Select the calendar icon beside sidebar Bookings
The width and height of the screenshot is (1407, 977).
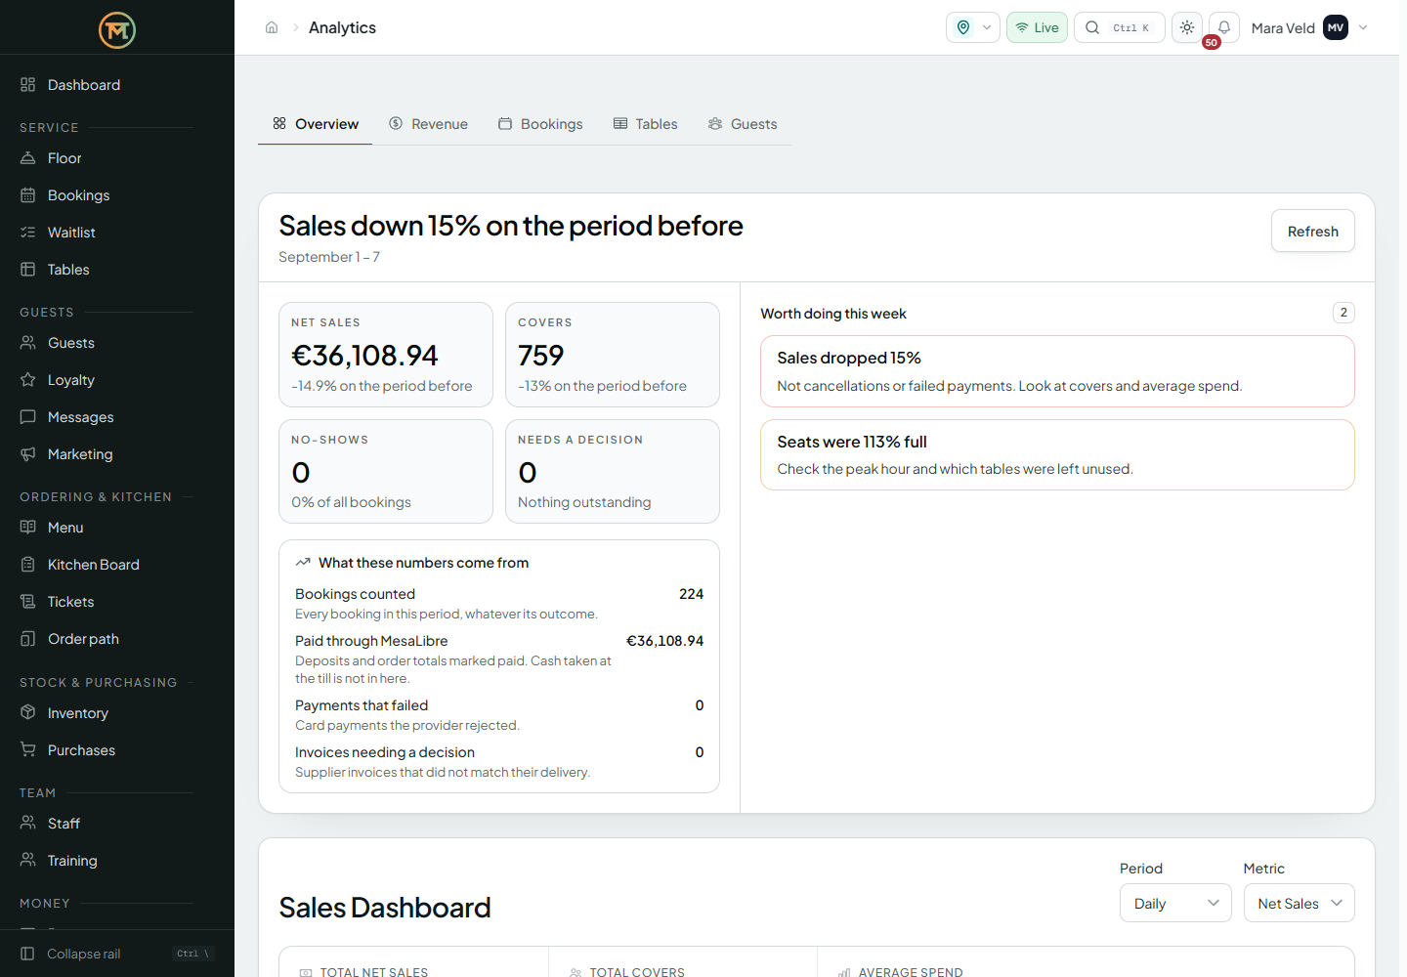28,195
